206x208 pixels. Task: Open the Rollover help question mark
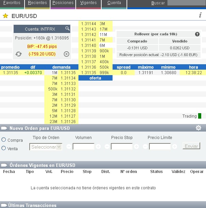197,34
